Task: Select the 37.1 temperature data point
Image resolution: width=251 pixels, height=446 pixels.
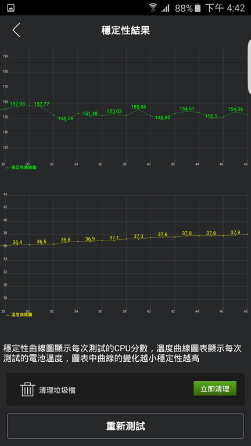Action: (114, 238)
